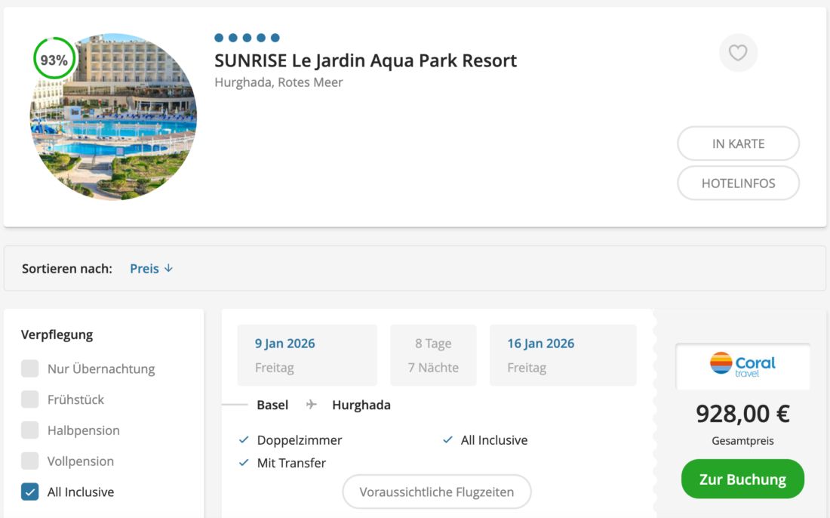This screenshot has width=830, height=518.
Task: Select the 16 Jan 2026 return date
Action: [x=563, y=355]
